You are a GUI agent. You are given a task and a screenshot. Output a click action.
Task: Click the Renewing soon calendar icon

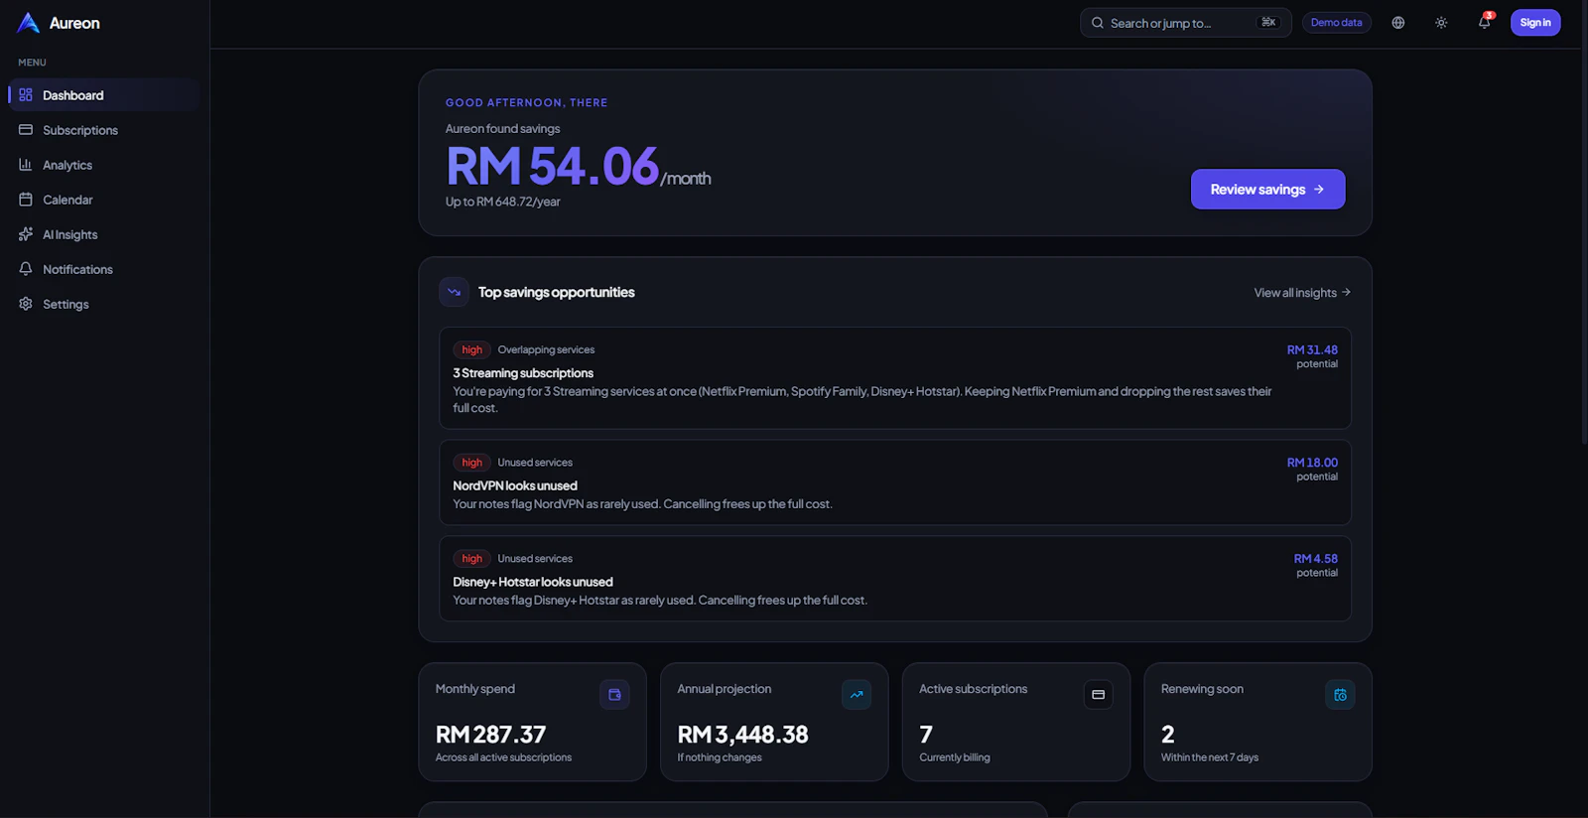1340,695
